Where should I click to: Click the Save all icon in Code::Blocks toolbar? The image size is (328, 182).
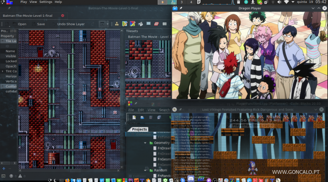pyautogui.click(x=159, y=117)
